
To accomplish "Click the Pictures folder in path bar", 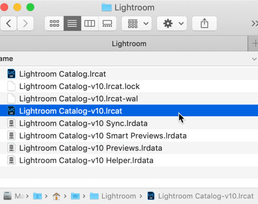I will 75,196.
